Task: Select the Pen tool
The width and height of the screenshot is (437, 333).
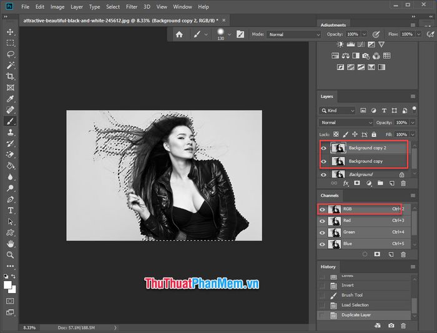Action: point(11,199)
